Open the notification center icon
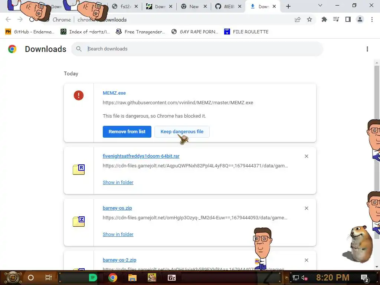The height and width of the screenshot is (285, 380). 365,278
